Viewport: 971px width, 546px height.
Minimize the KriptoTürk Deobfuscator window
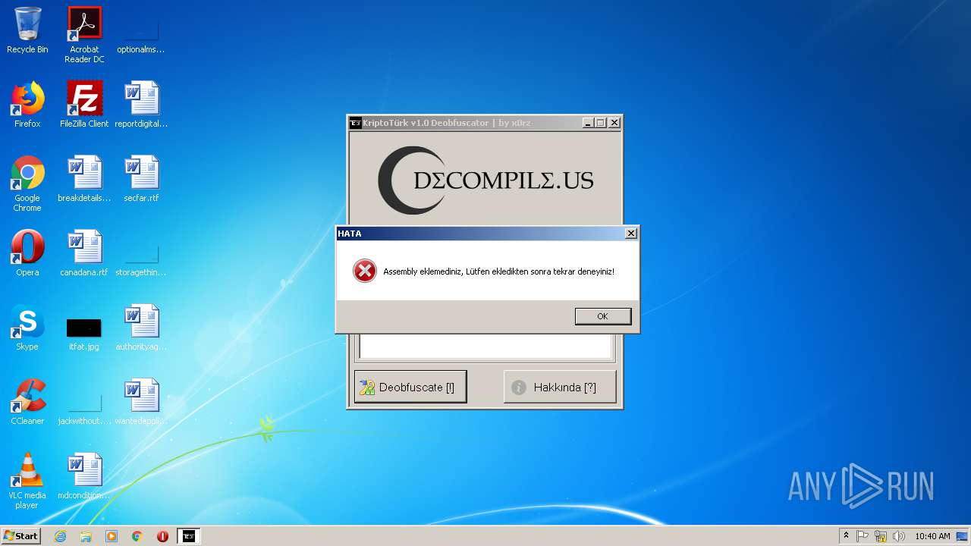click(588, 123)
